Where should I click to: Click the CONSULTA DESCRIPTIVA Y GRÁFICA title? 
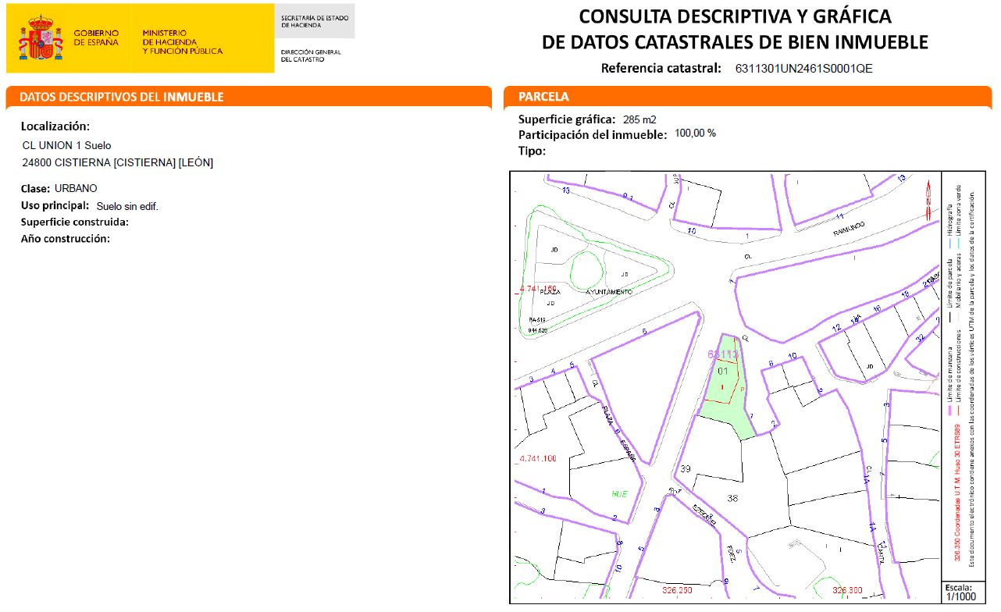(735, 16)
